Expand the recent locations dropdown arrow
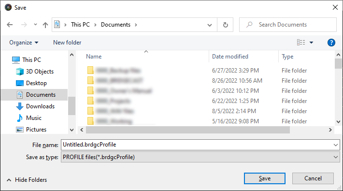Image resolution: width=343 pixels, height=191 pixels. click(x=35, y=25)
